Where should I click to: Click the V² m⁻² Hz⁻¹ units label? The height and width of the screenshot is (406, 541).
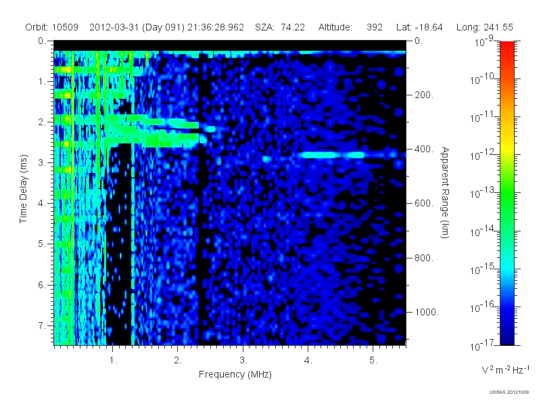click(505, 369)
